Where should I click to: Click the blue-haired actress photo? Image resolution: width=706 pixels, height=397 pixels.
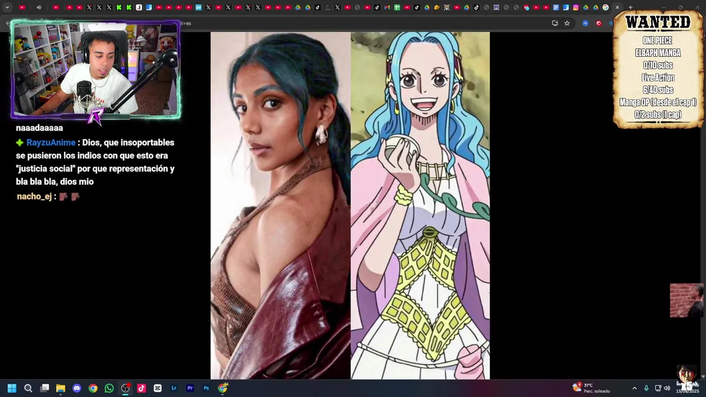pos(280,205)
